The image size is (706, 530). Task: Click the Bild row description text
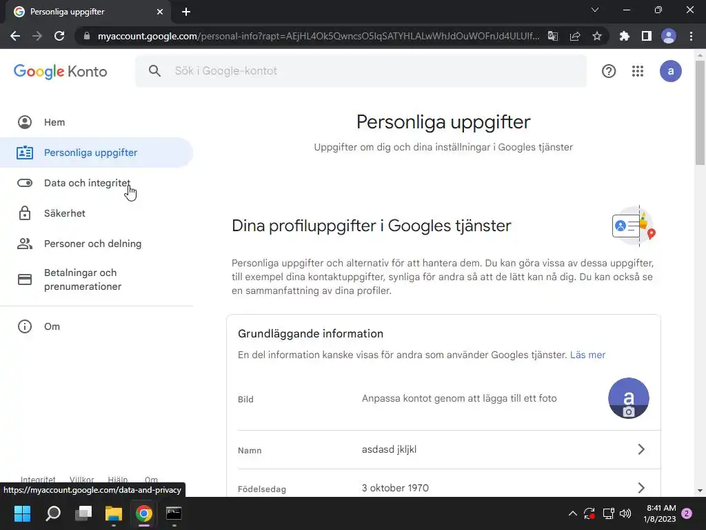click(x=459, y=398)
